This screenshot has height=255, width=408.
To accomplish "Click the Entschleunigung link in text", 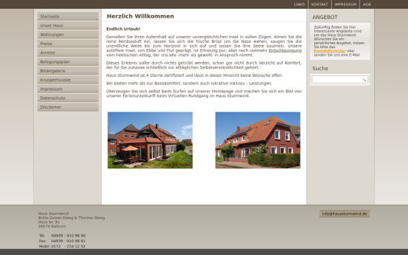I will click(285, 50).
